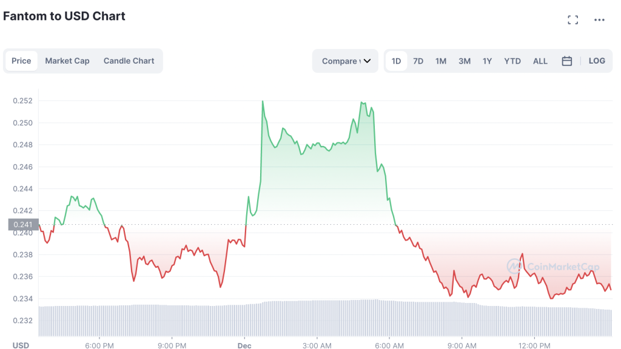Open the calendar date range picker
Viewport: 621px width, 349px height.
(x=567, y=61)
